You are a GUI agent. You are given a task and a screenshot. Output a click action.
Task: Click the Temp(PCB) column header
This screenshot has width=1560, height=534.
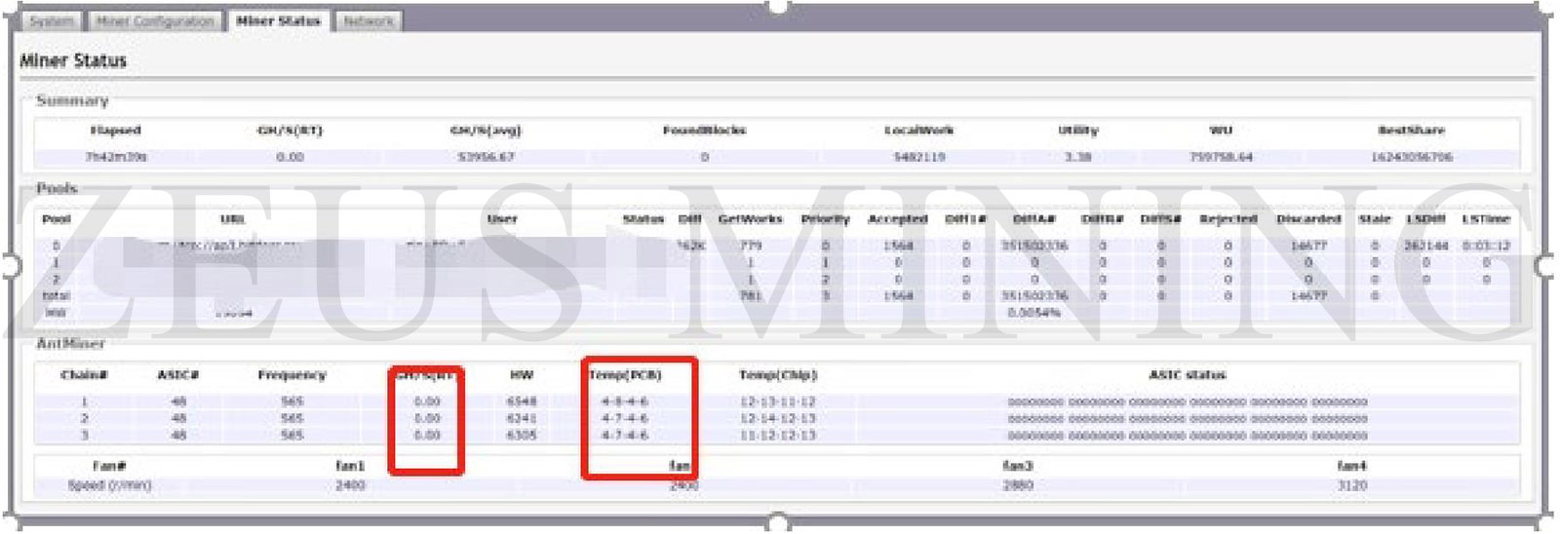click(625, 375)
